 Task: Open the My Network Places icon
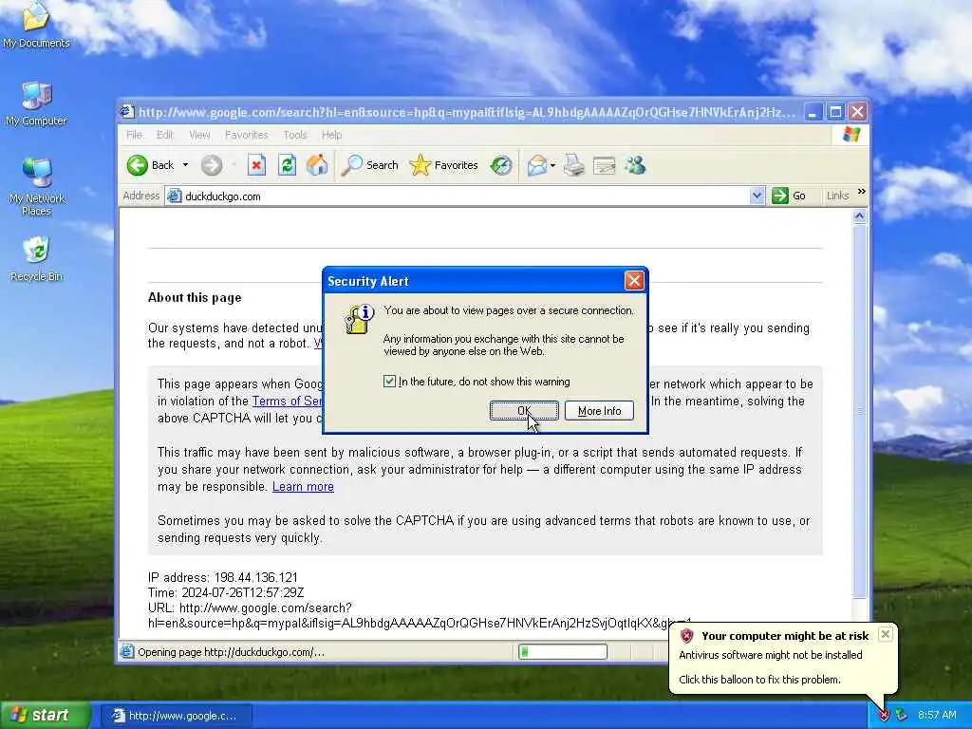point(37,187)
